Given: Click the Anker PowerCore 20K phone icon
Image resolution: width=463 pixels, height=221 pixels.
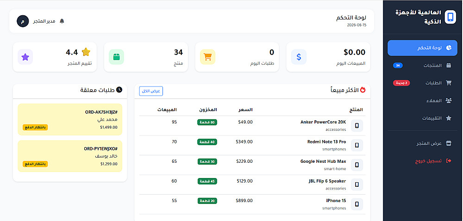Looking at the screenshot, I should 357,126.
